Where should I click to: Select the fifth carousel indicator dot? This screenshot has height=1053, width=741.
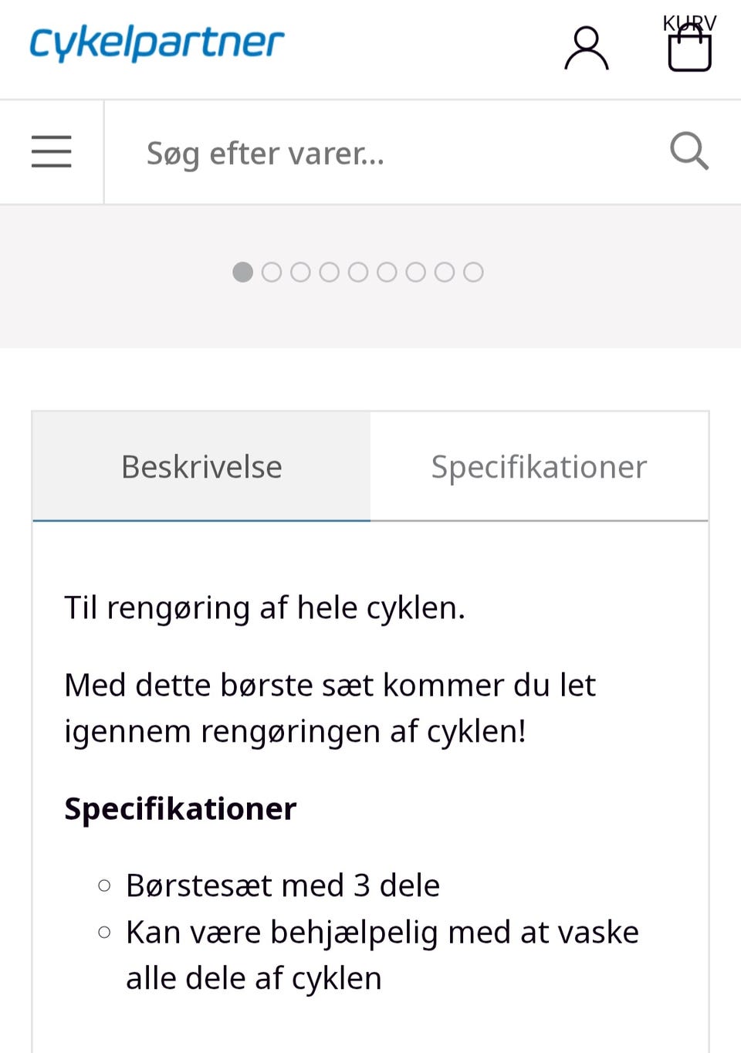click(x=358, y=272)
